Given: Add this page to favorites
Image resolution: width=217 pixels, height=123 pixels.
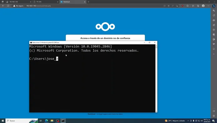Looking at the screenshot, I should (x=177, y=6).
